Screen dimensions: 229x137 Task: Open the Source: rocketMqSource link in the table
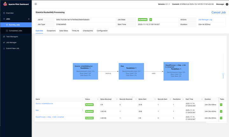44,104
